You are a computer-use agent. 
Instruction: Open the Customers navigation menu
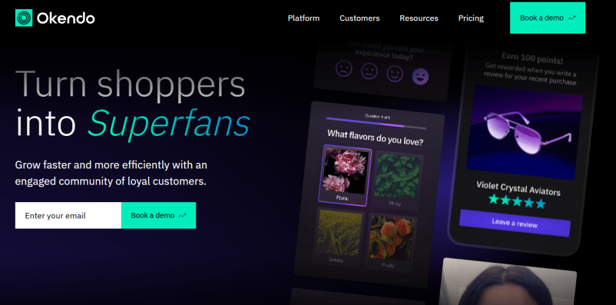pyautogui.click(x=360, y=18)
